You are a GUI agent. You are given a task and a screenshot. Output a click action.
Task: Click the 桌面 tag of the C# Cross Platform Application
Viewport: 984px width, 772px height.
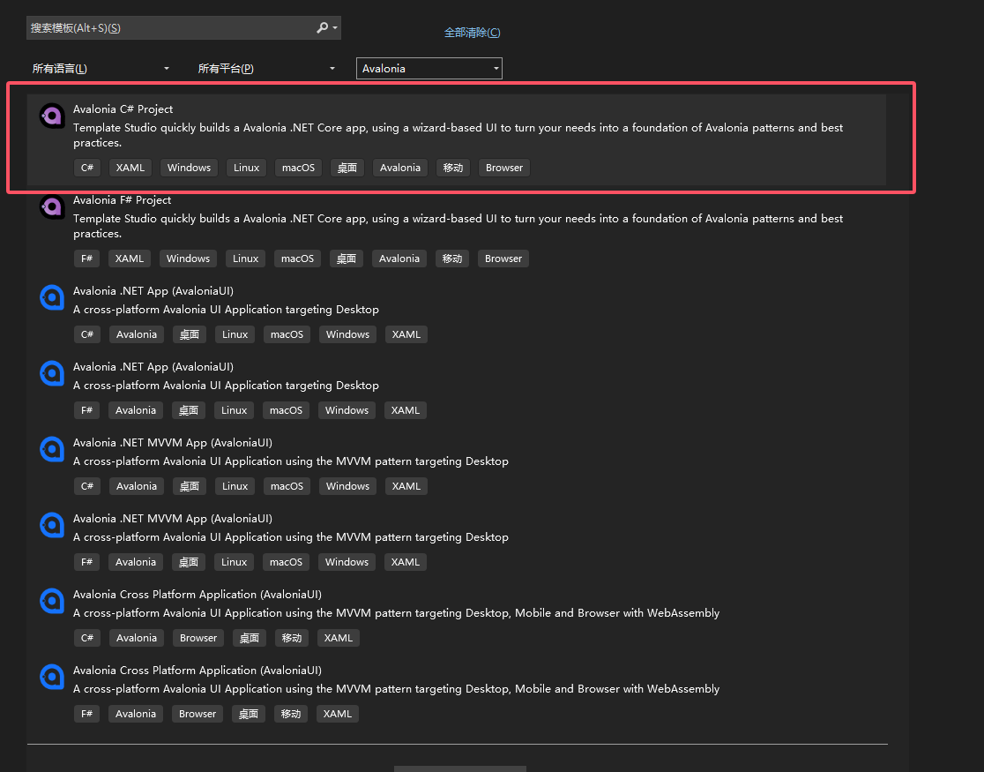(x=250, y=638)
